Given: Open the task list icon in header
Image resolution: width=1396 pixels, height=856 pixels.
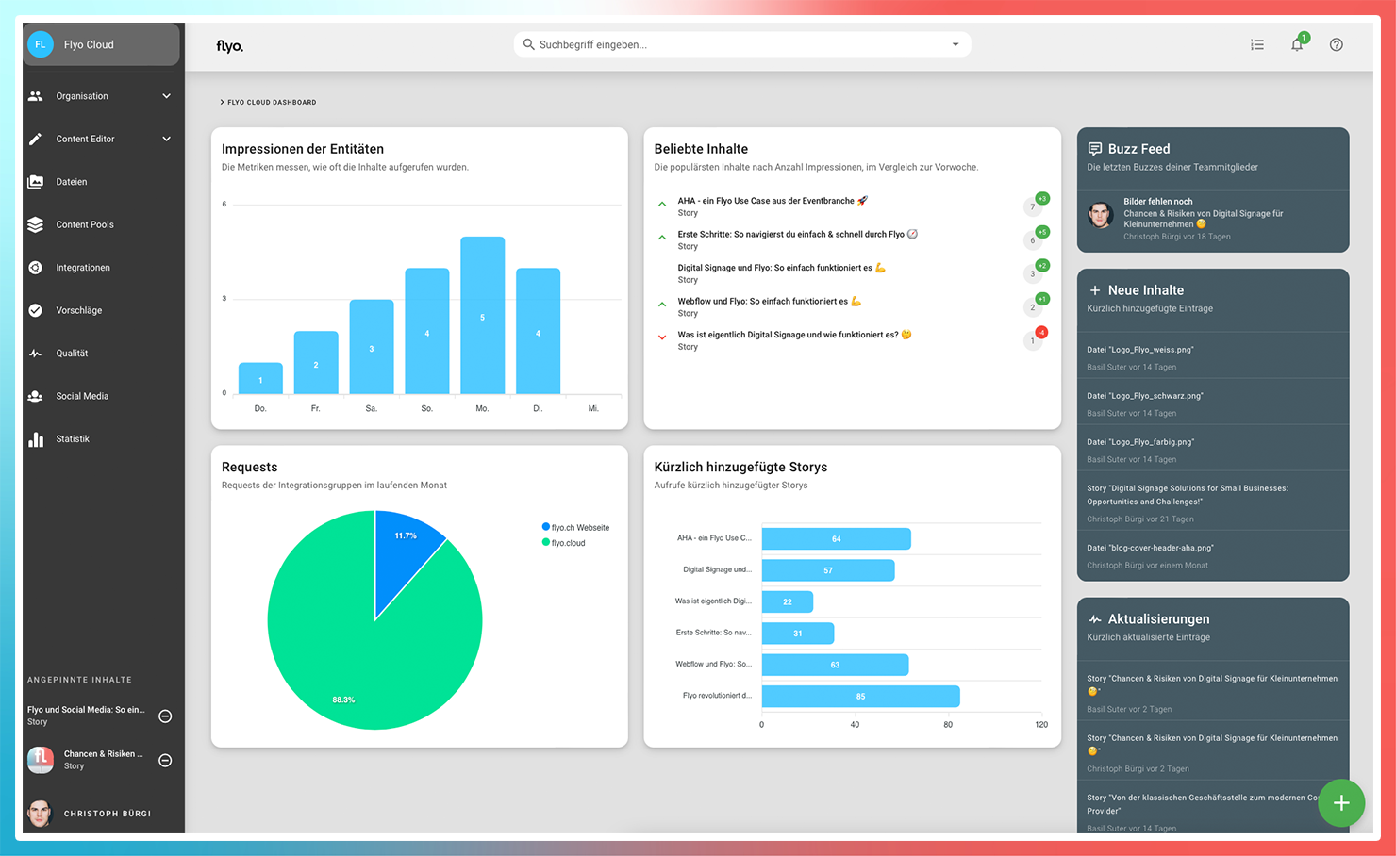Looking at the screenshot, I should point(1257,44).
